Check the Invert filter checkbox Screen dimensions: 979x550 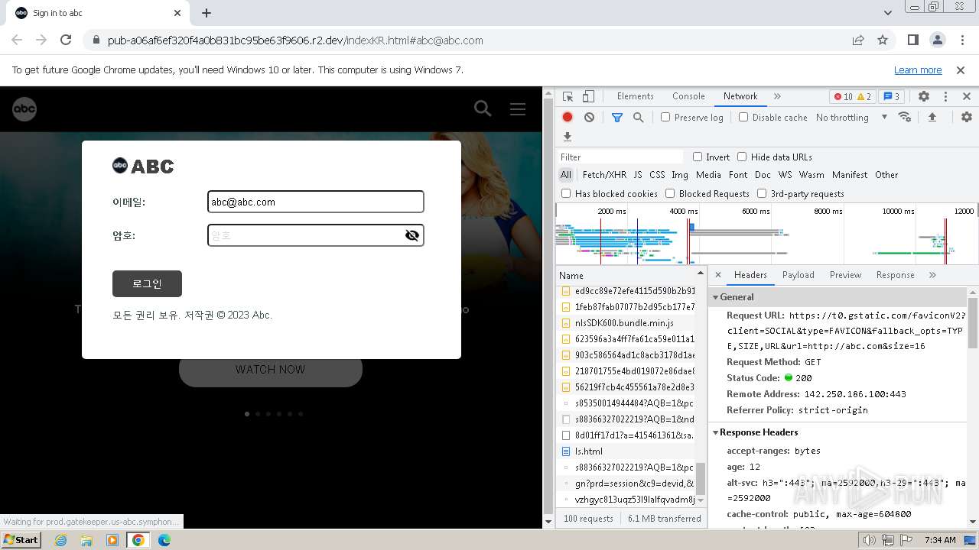pos(698,157)
